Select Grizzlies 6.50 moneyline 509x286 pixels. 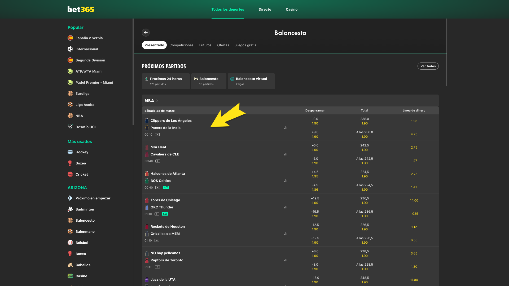(x=414, y=240)
